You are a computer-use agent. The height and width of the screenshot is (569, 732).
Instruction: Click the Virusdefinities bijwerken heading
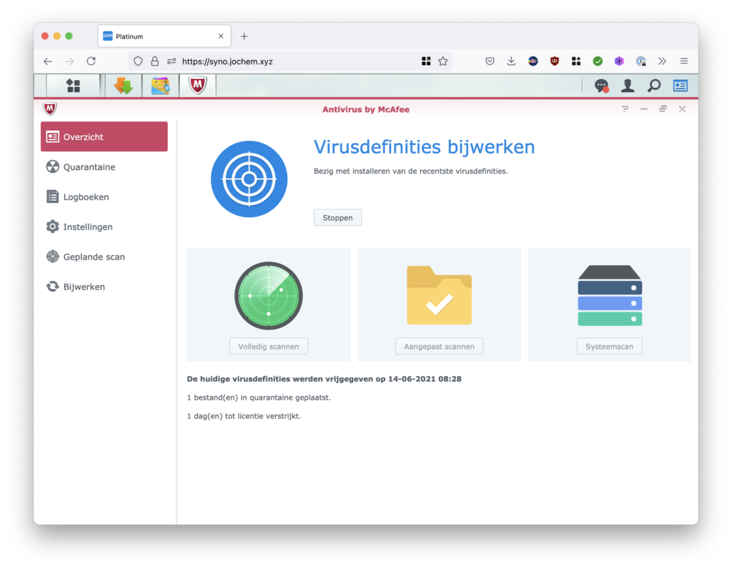coord(424,147)
